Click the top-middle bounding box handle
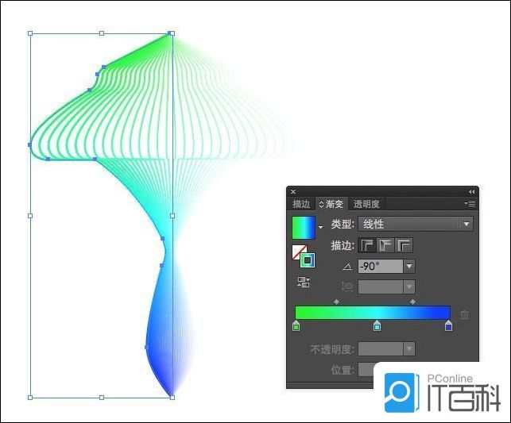The image size is (511, 423). (x=102, y=33)
